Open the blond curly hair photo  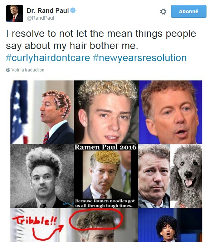[x=106, y=112]
